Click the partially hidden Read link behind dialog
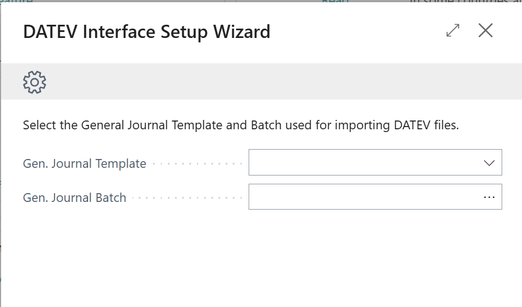The image size is (522, 307). pyautogui.click(x=335, y=2)
